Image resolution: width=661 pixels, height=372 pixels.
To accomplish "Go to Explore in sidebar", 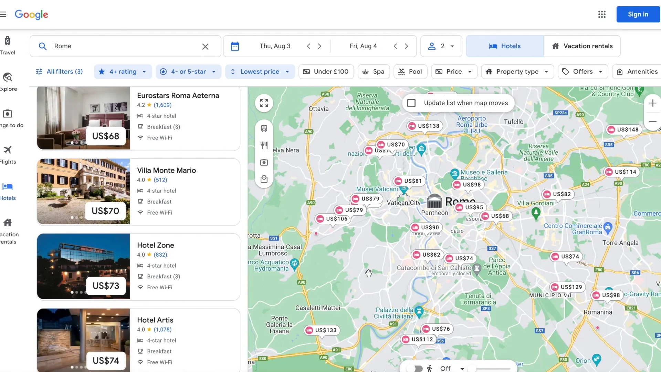I will tap(7, 82).
